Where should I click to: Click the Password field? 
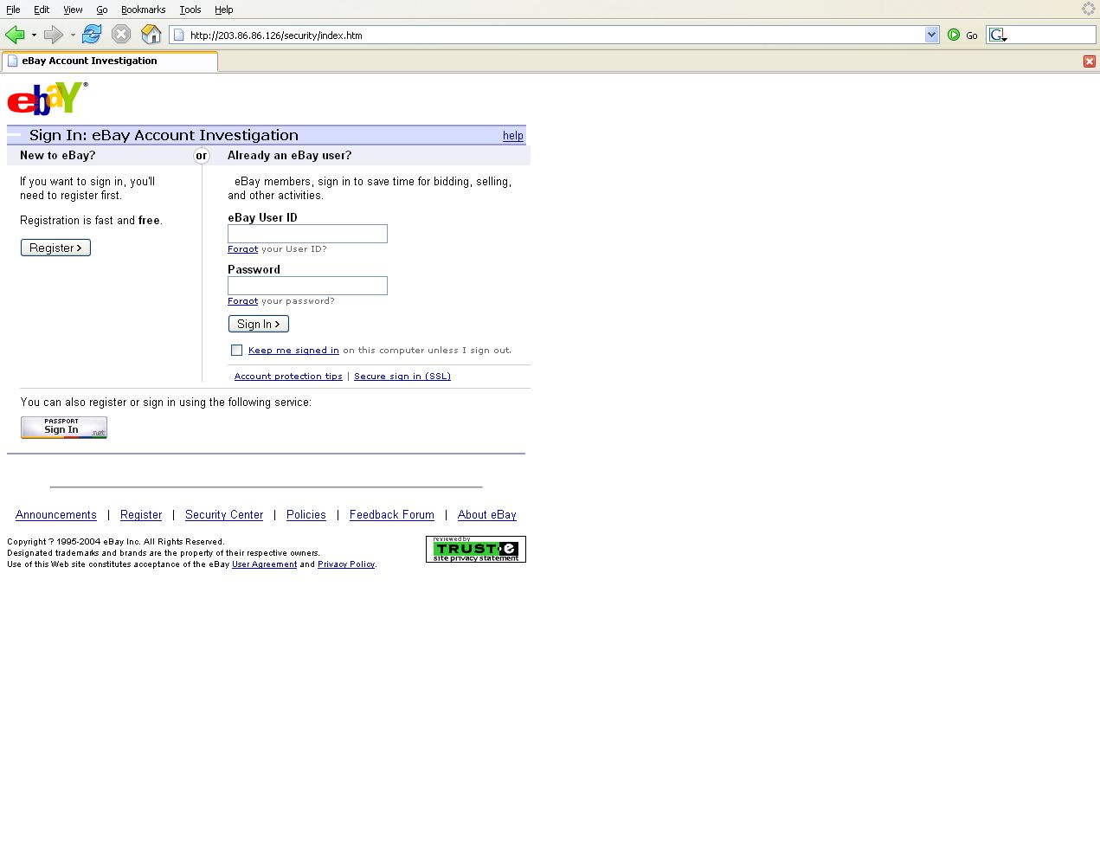(307, 286)
